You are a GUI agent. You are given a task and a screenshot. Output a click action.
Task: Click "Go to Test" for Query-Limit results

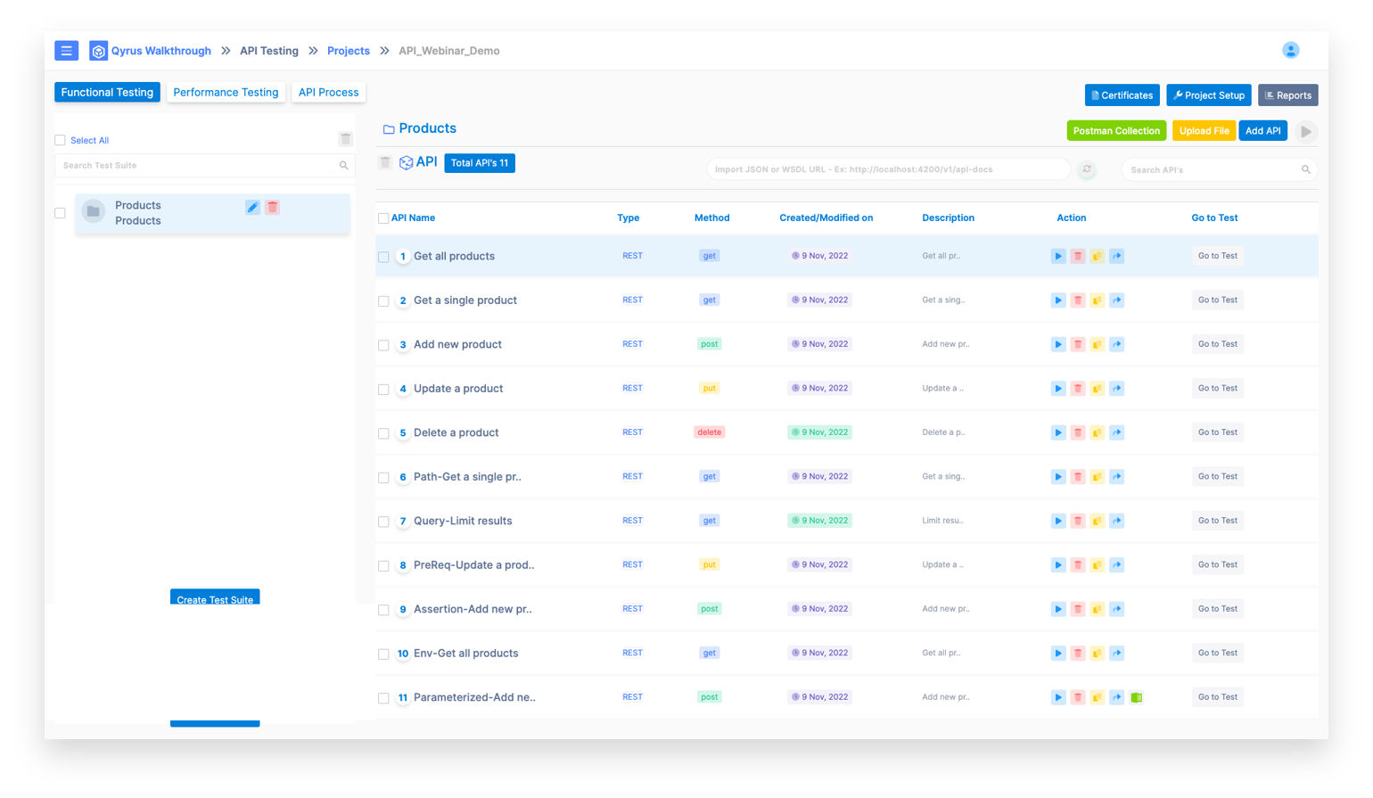[x=1218, y=521]
